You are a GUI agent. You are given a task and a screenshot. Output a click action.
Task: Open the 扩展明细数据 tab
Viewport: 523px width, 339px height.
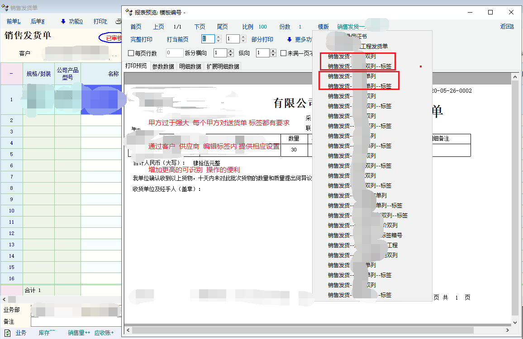[223, 66]
